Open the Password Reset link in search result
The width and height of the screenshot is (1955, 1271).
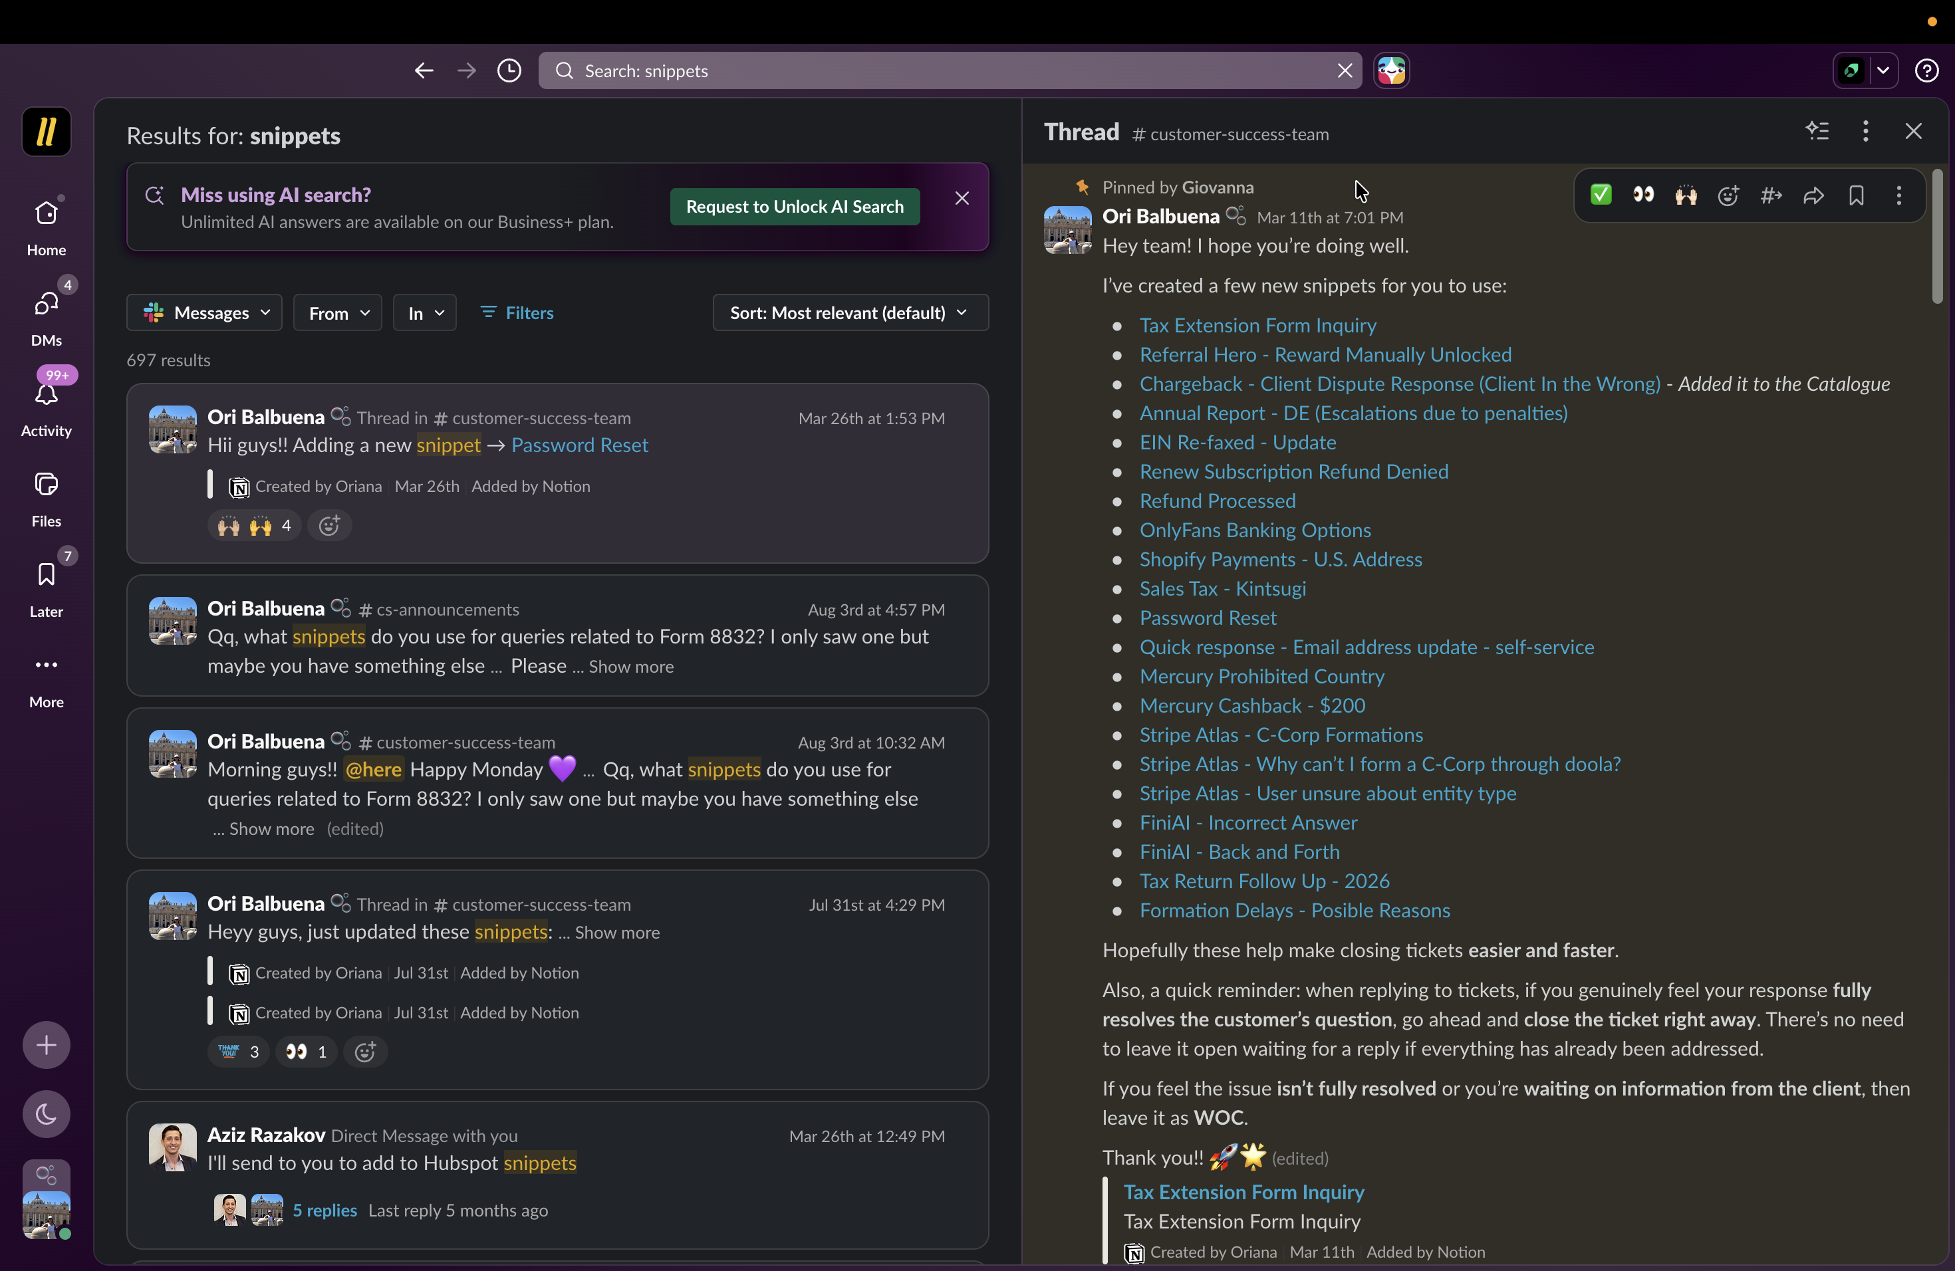pyautogui.click(x=579, y=445)
